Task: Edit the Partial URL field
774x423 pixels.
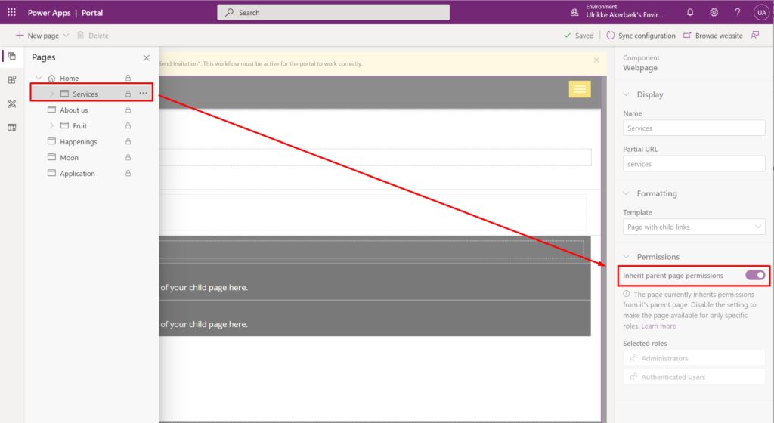Action: [694, 164]
